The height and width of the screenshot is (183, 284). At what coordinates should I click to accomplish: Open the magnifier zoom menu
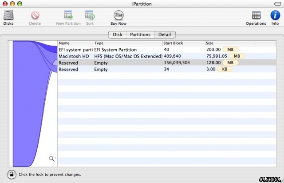52,159
